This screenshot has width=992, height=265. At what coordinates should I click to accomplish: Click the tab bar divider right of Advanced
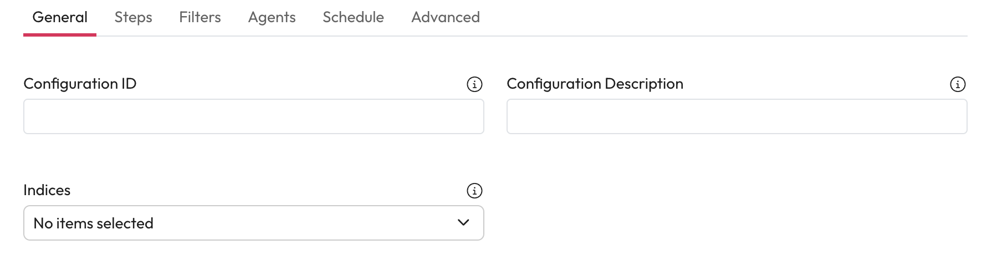pyautogui.click(x=720, y=36)
